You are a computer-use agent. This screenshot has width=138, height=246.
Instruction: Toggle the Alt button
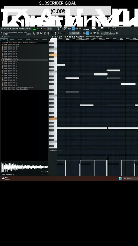pyautogui.click(x=91, y=33)
